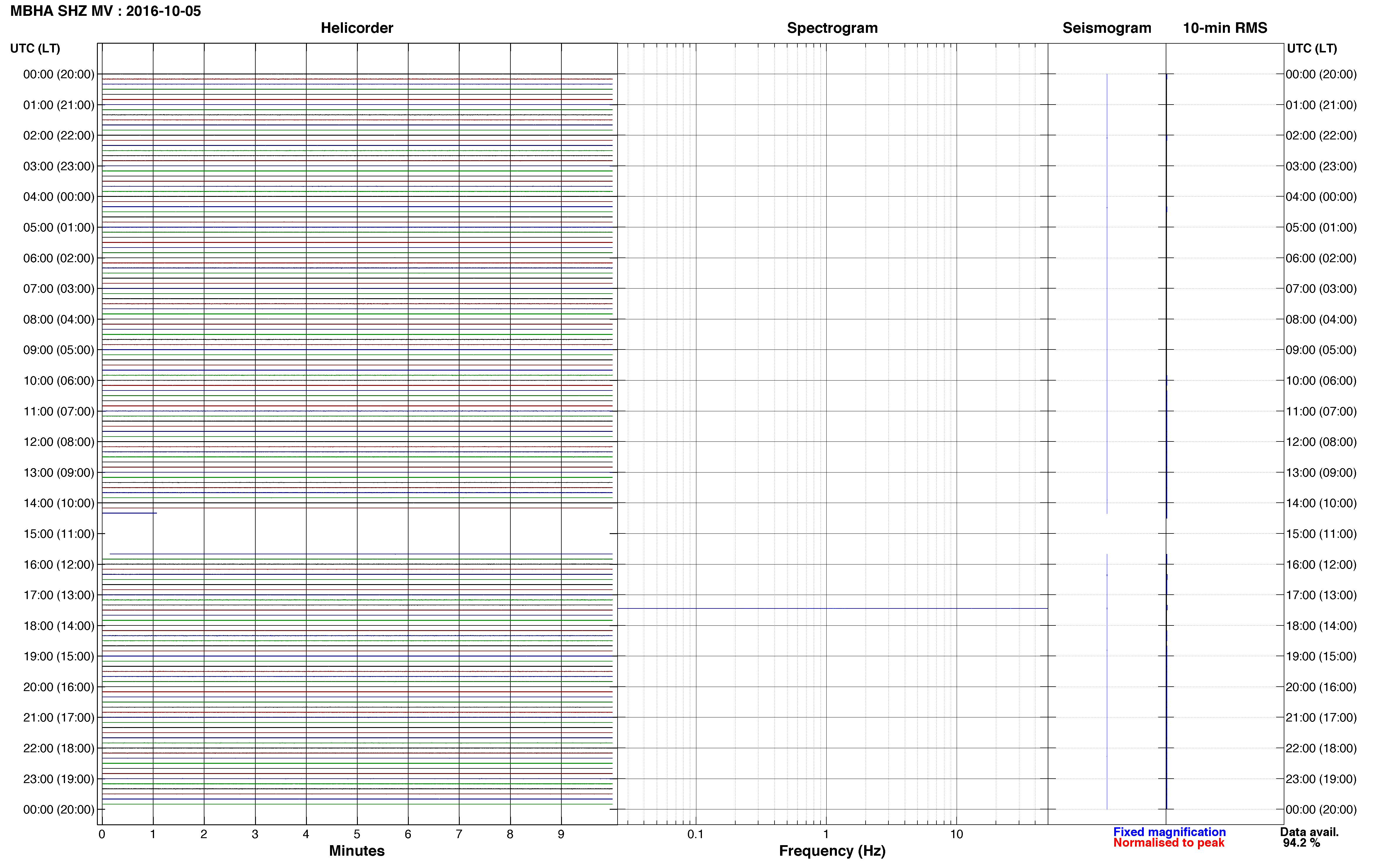Viewport: 1388px width, 868px height.
Task: Click the '3' tick on Minutes axis
Action: [255, 835]
